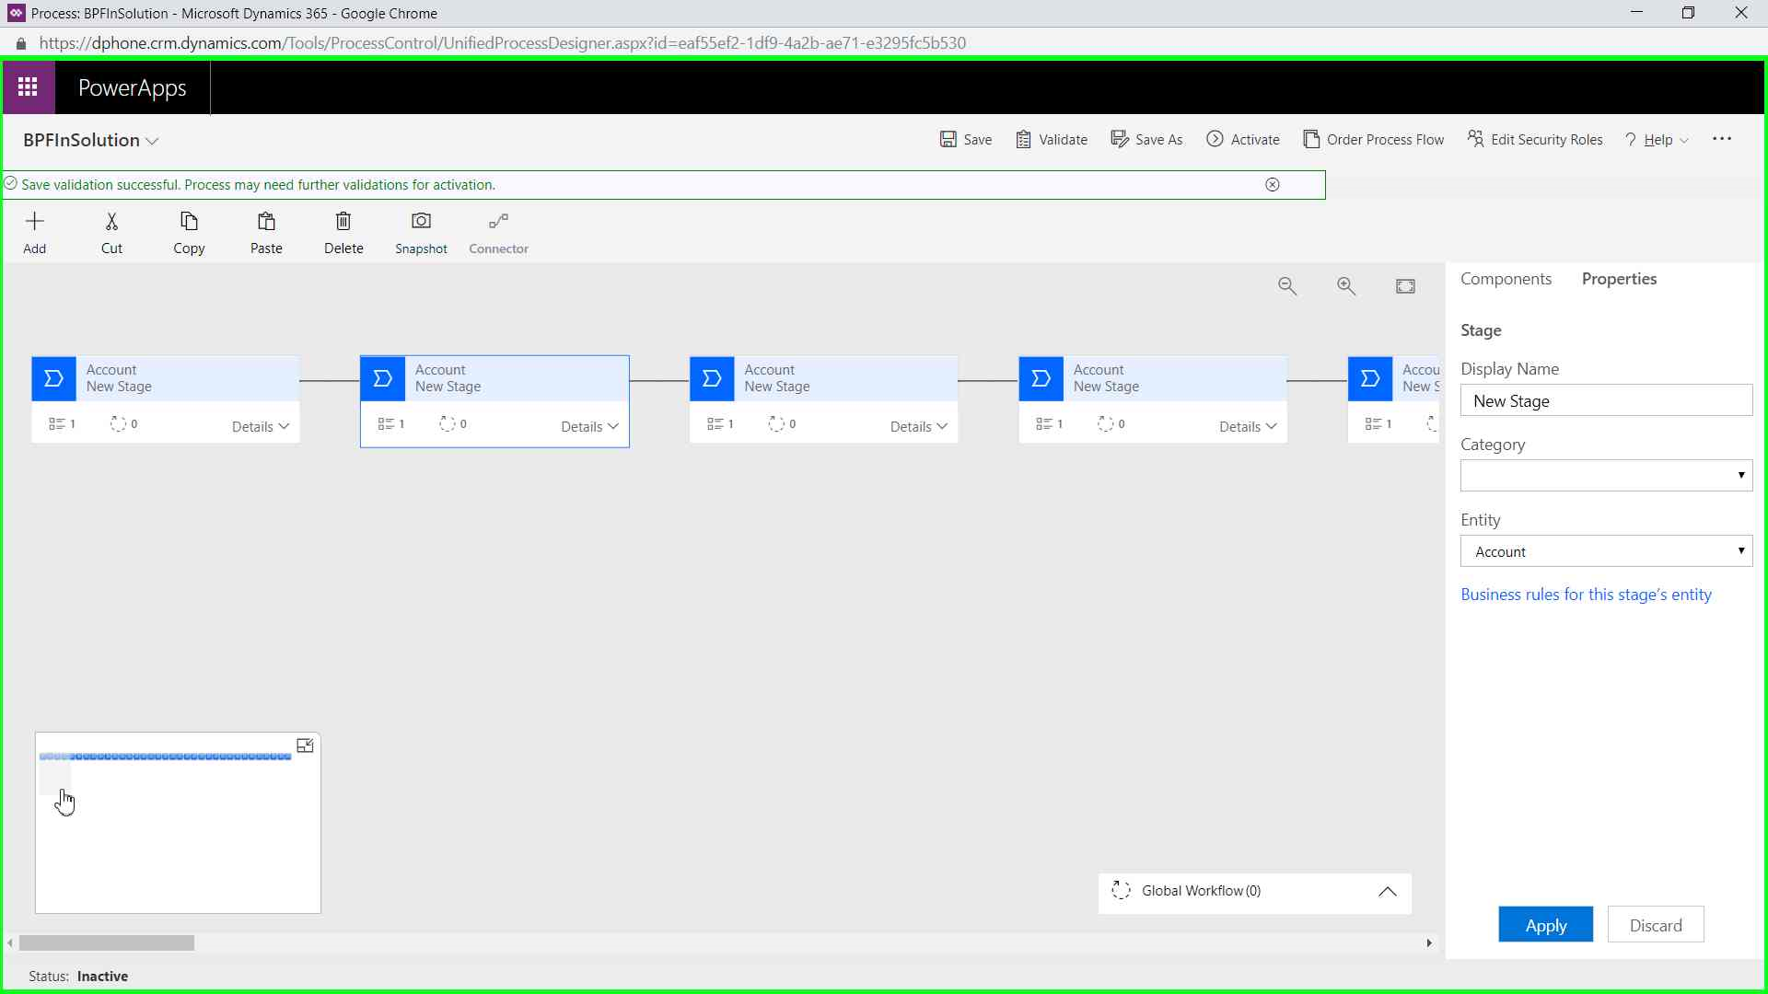Dismiss the save validation notification
The height and width of the screenshot is (994, 1768).
click(1273, 185)
